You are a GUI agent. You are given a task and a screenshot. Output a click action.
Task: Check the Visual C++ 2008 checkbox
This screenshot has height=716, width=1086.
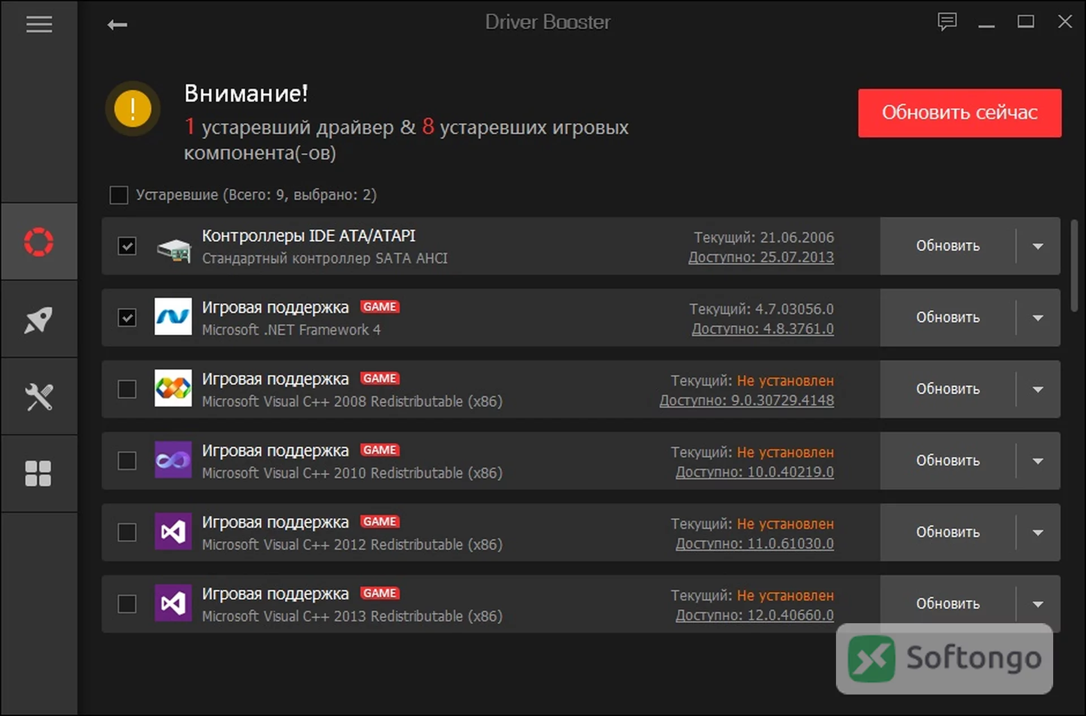pyautogui.click(x=127, y=389)
